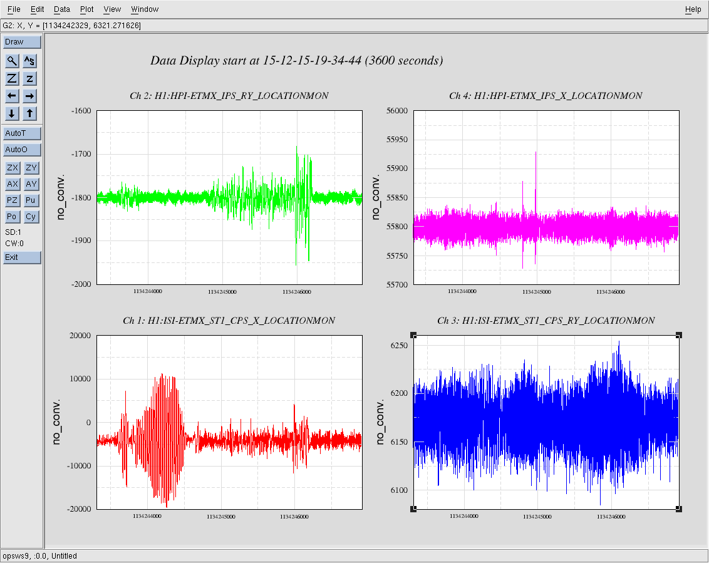Click top-left selection handle of Ch 3 graph

[x=413, y=335]
